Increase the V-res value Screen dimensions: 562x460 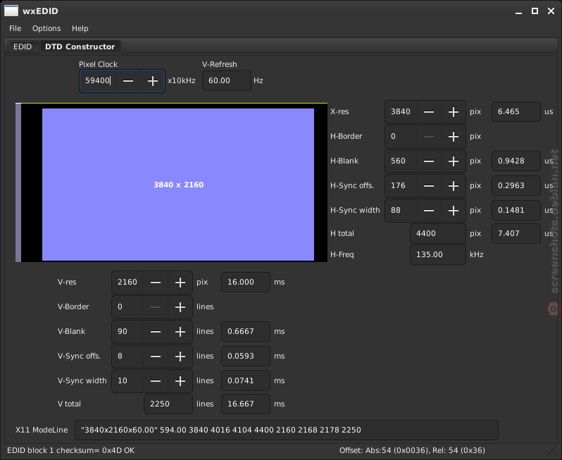coord(180,282)
